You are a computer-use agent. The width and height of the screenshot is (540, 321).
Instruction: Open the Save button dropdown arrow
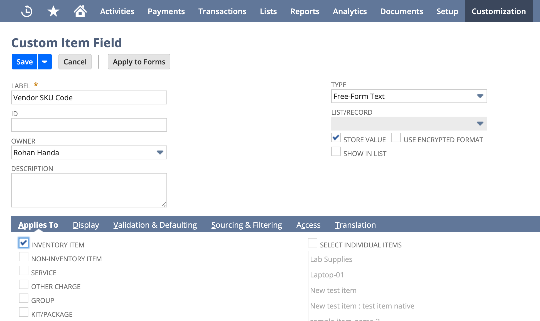coord(45,62)
